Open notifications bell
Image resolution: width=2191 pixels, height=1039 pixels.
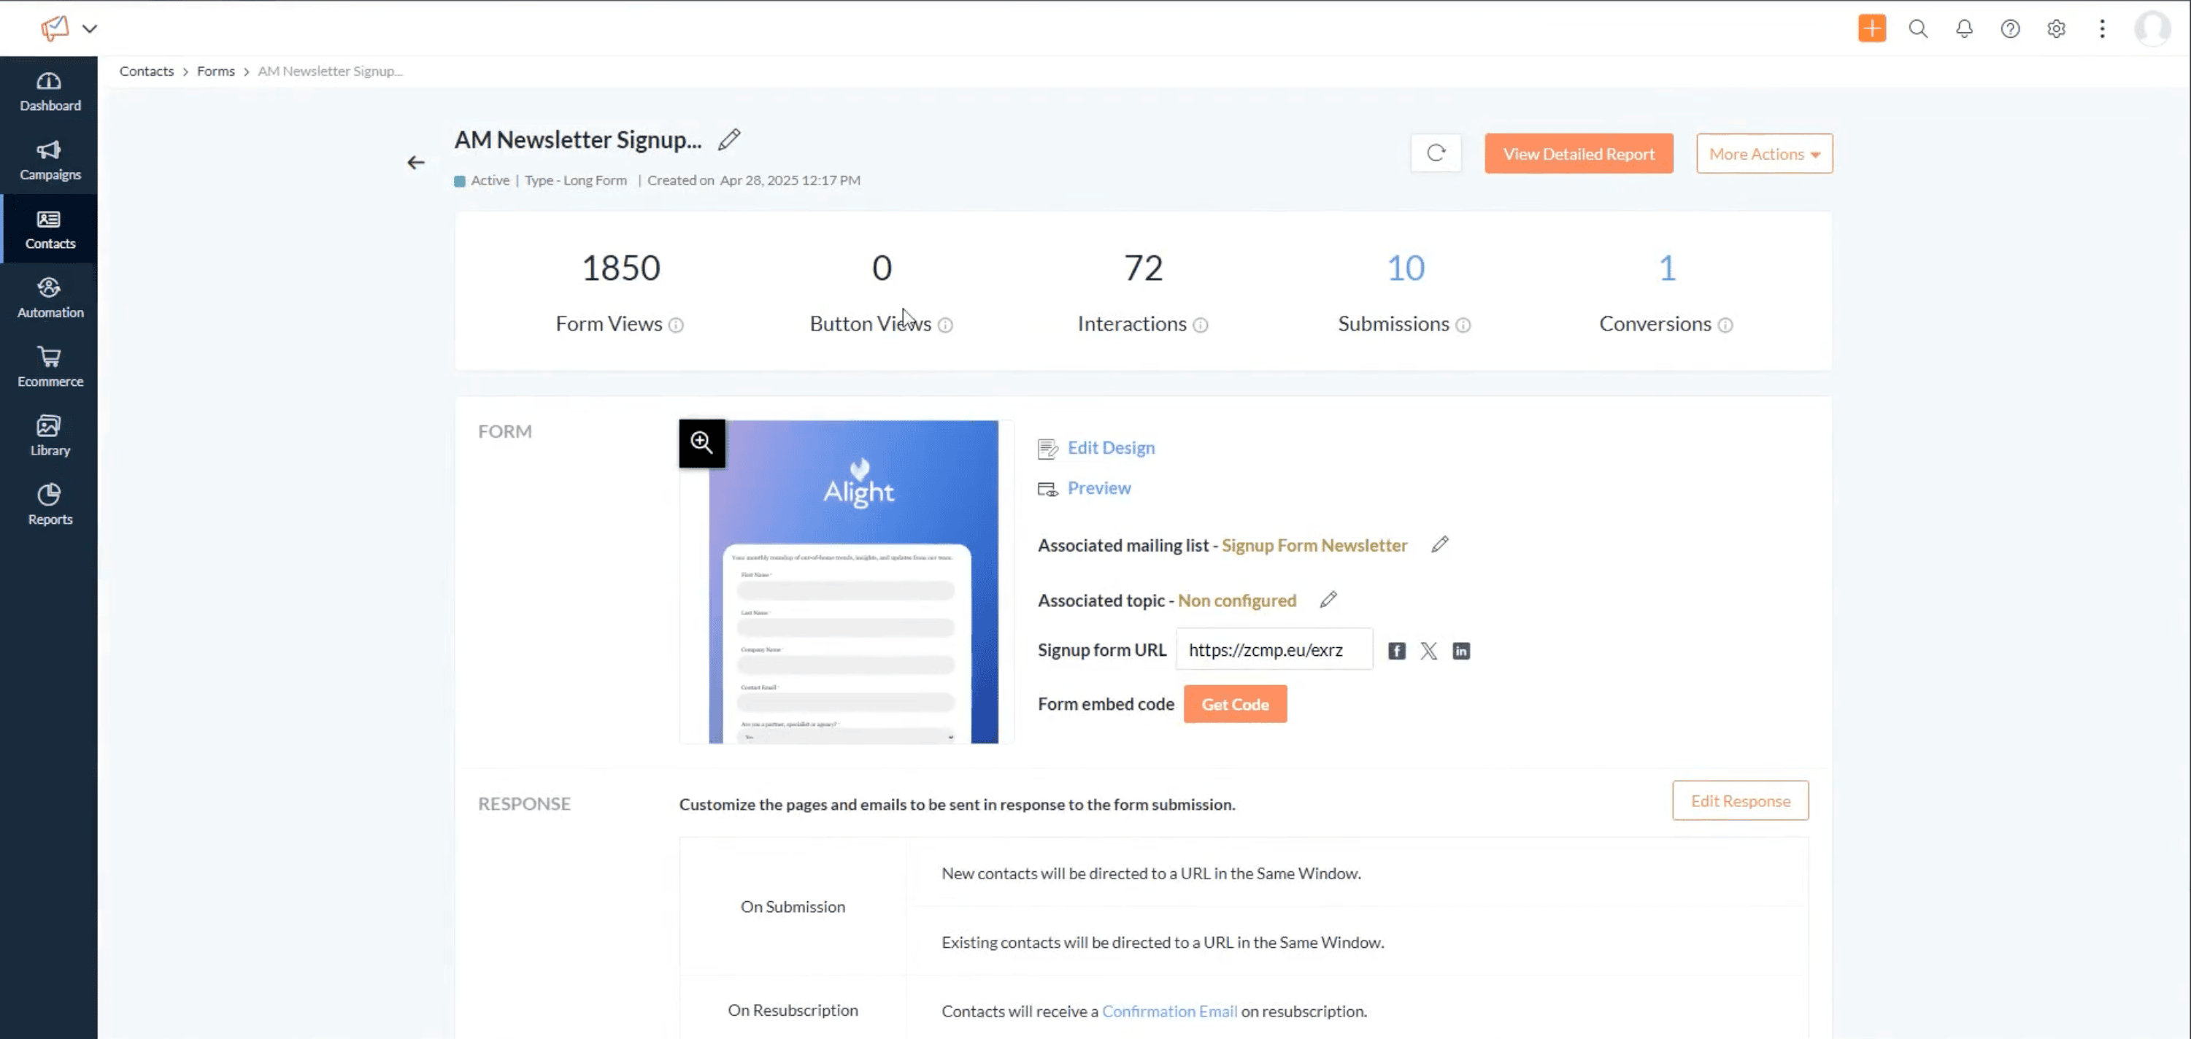pyautogui.click(x=1964, y=28)
